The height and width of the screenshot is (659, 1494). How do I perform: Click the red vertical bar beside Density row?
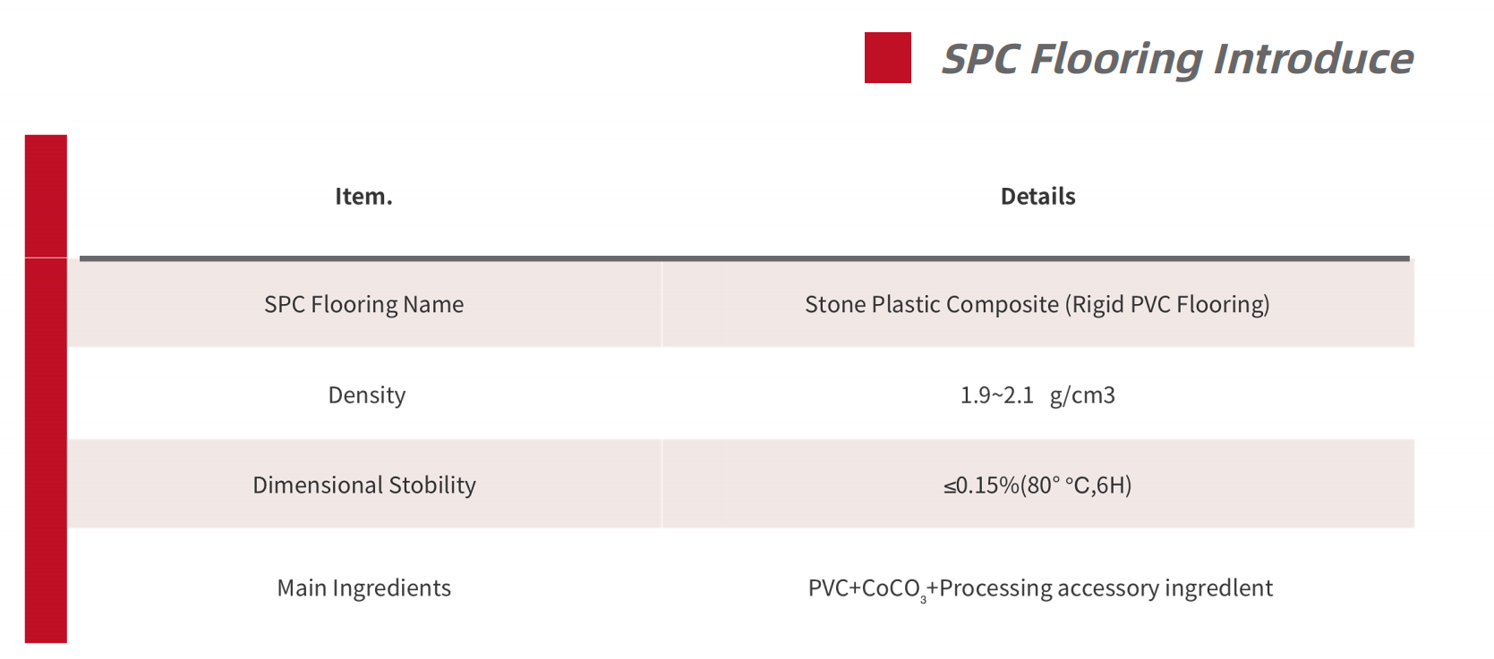point(46,393)
